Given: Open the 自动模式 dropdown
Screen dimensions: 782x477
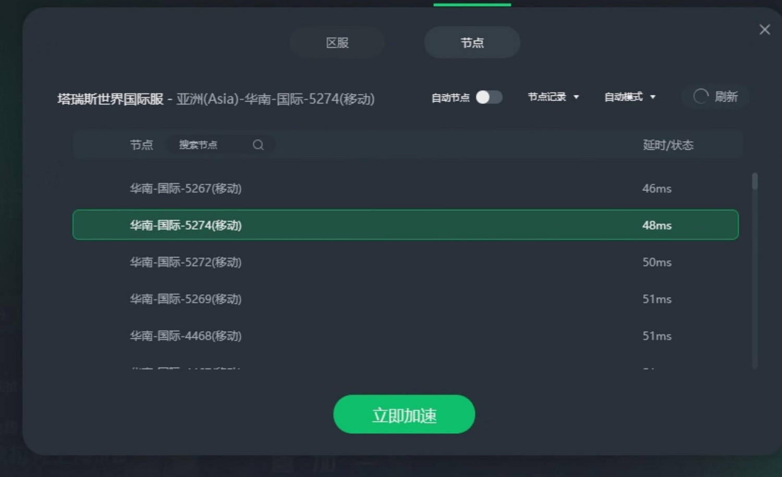Looking at the screenshot, I should coord(630,97).
